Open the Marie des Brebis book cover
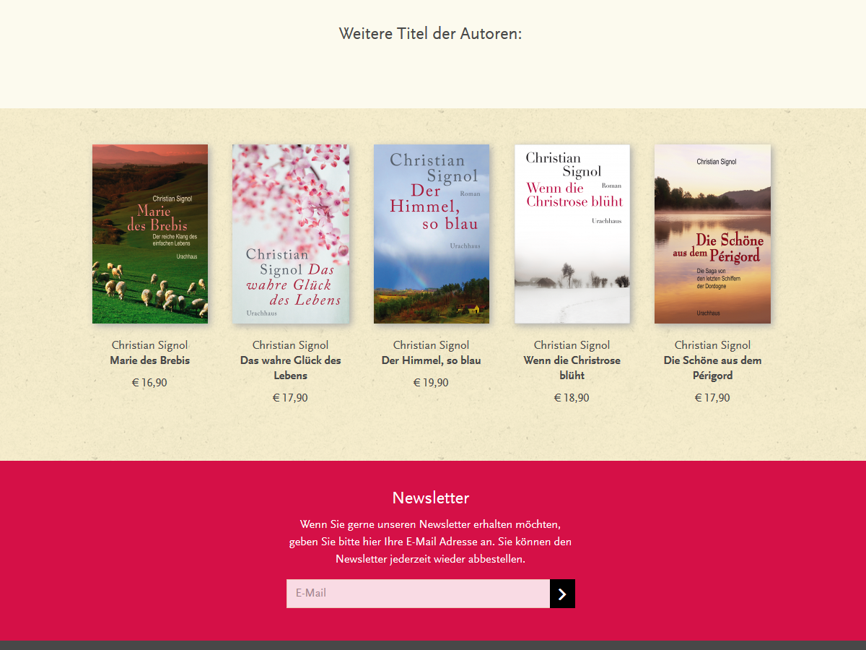This screenshot has height=650, width=866. point(150,234)
